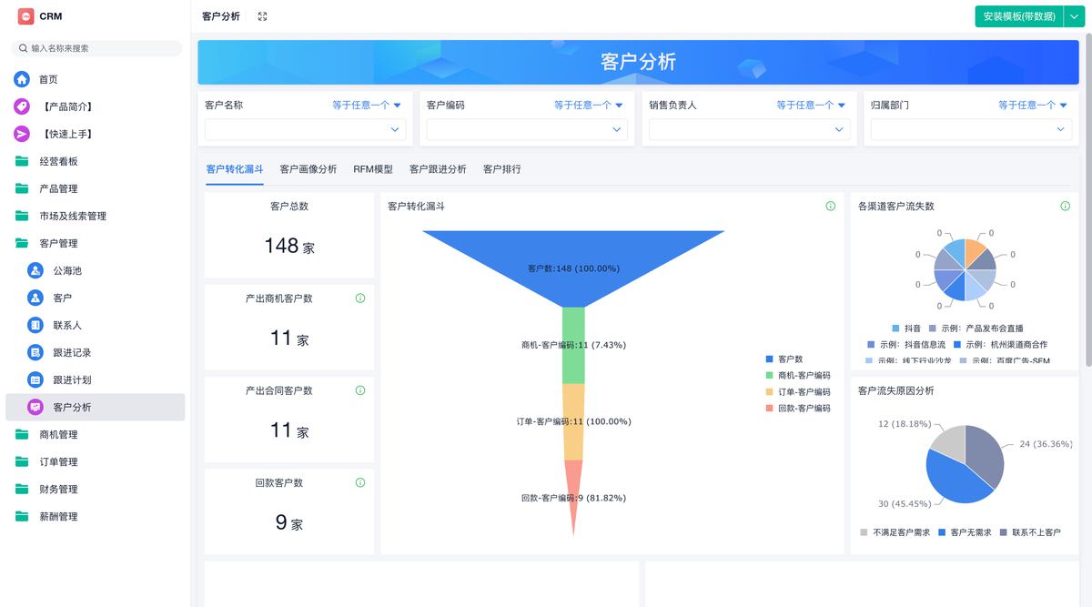Click the 12 (18.18%) pie chart label
Image resolution: width=1092 pixels, height=607 pixels.
[x=904, y=424]
